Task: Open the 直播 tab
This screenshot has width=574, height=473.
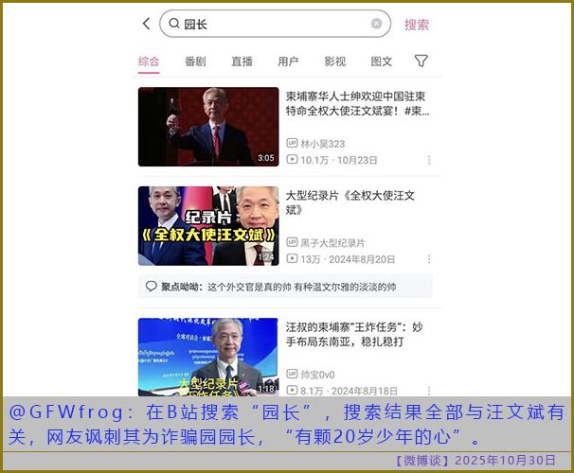Action: [x=242, y=61]
